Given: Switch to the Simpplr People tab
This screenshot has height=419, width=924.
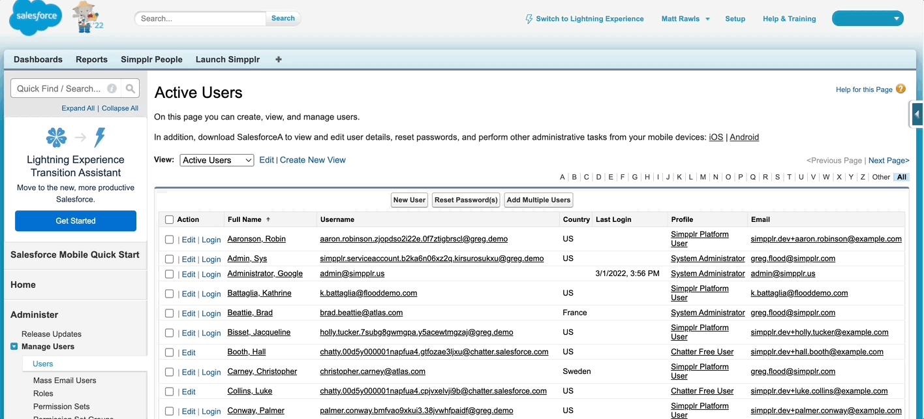Looking at the screenshot, I should (151, 59).
